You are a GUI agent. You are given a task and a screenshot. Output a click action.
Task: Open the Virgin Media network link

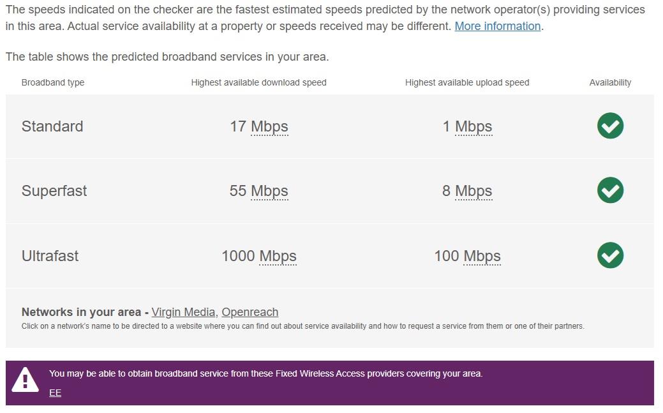(183, 312)
